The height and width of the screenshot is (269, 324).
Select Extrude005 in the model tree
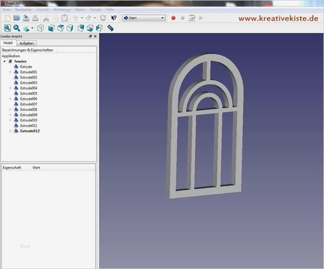coord(29,93)
